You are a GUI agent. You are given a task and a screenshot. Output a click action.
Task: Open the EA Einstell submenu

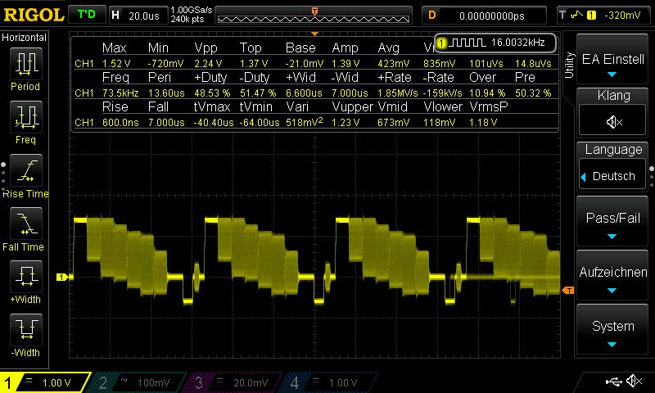tap(612, 64)
